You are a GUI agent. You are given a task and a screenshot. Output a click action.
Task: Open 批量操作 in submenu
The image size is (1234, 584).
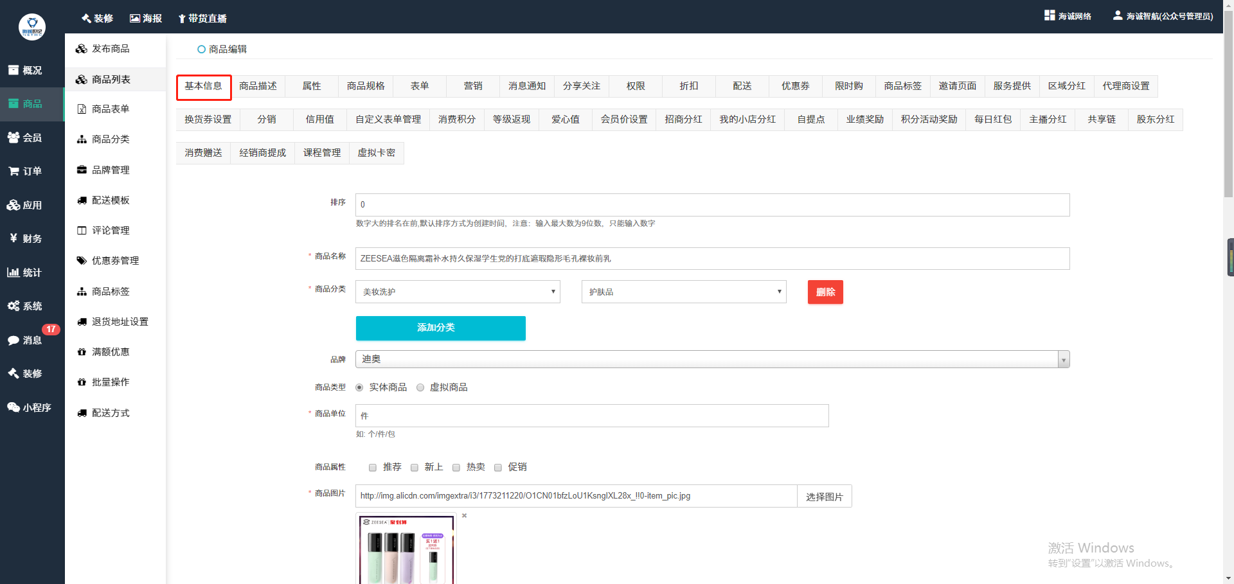click(x=116, y=382)
